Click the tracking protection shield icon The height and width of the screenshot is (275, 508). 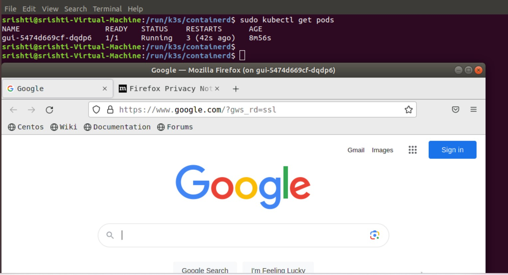pos(96,109)
